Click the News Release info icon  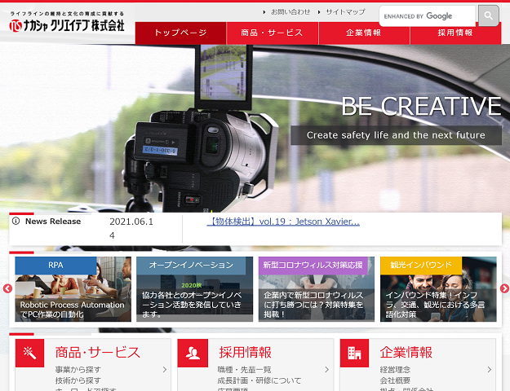click(x=16, y=221)
